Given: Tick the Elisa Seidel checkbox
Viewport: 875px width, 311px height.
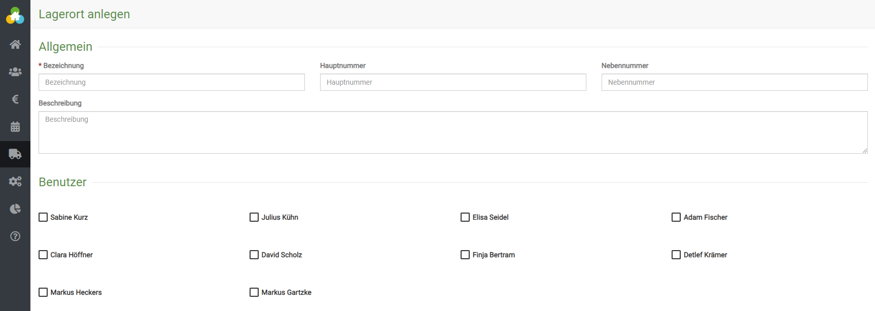Looking at the screenshot, I should [465, 217].
